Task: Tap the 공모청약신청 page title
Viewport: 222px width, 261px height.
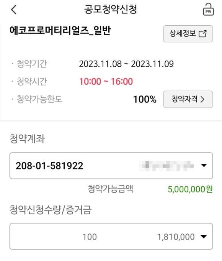Action: 110,9
